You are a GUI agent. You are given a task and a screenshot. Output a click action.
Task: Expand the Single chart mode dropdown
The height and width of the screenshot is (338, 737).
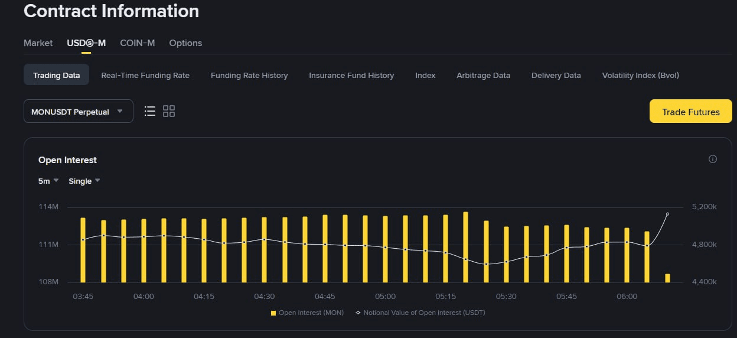[x=84, y=181]
